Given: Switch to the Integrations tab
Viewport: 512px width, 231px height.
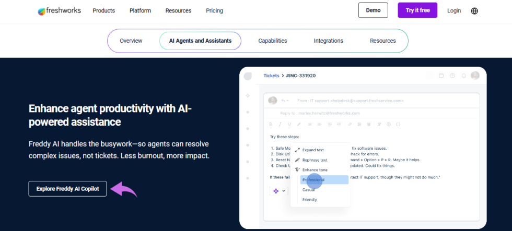Looking at the screenshot, I should pos(329,41).
